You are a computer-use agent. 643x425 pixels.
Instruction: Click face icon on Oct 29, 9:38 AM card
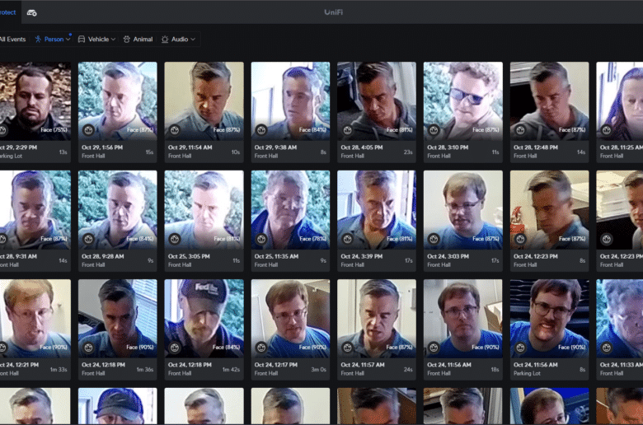[x=261, y=130]
